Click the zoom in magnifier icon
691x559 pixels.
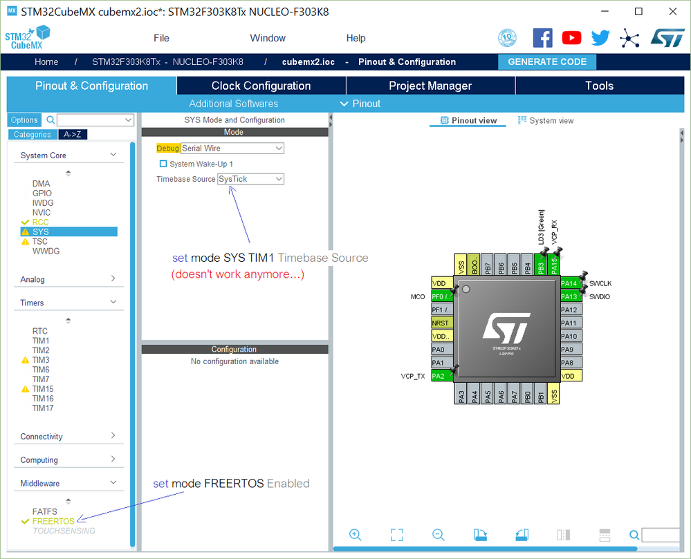[356, 535]
